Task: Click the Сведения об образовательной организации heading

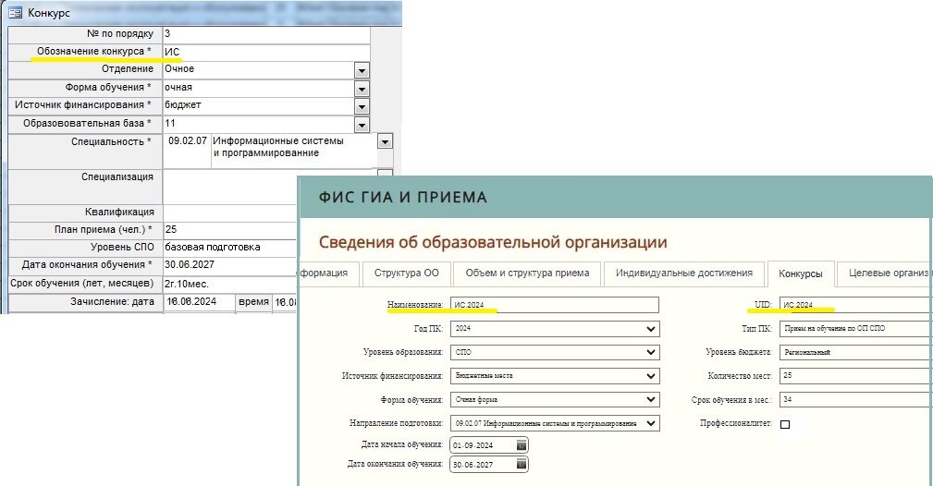Action: click(493, 242)
